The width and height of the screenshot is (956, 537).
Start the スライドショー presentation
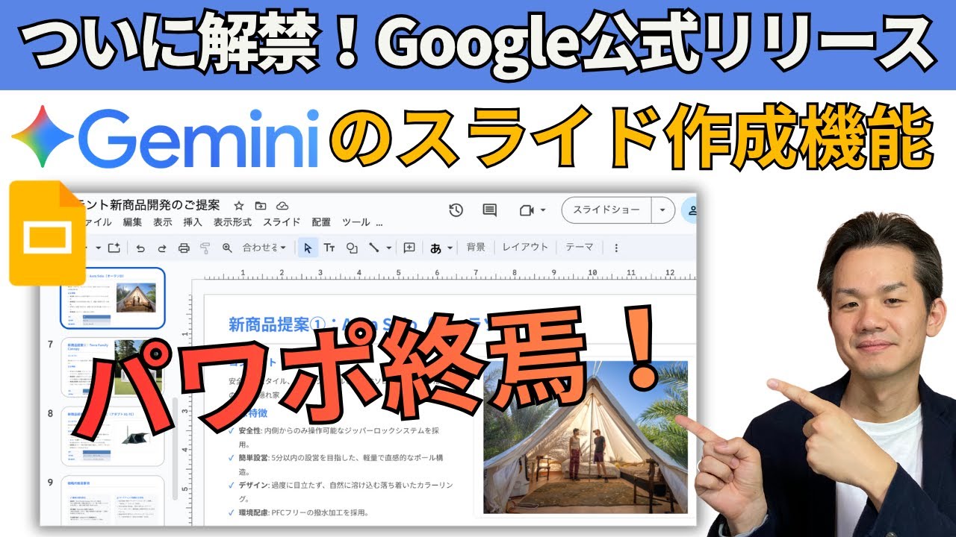[606, 210]
